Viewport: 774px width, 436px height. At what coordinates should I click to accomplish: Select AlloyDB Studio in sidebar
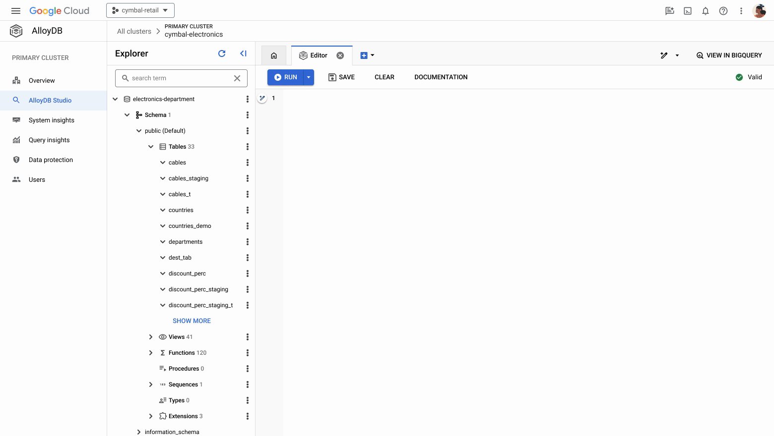pos(53,101)
